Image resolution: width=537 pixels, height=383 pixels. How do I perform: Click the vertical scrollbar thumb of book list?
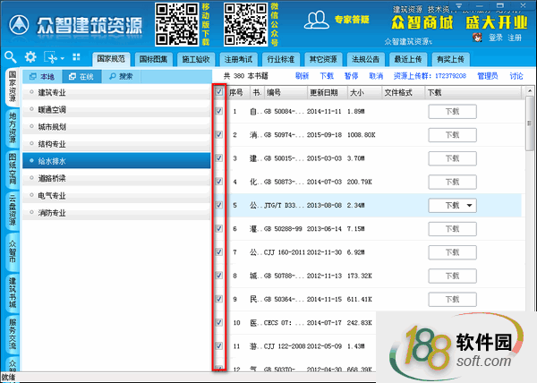pos(530,123)
